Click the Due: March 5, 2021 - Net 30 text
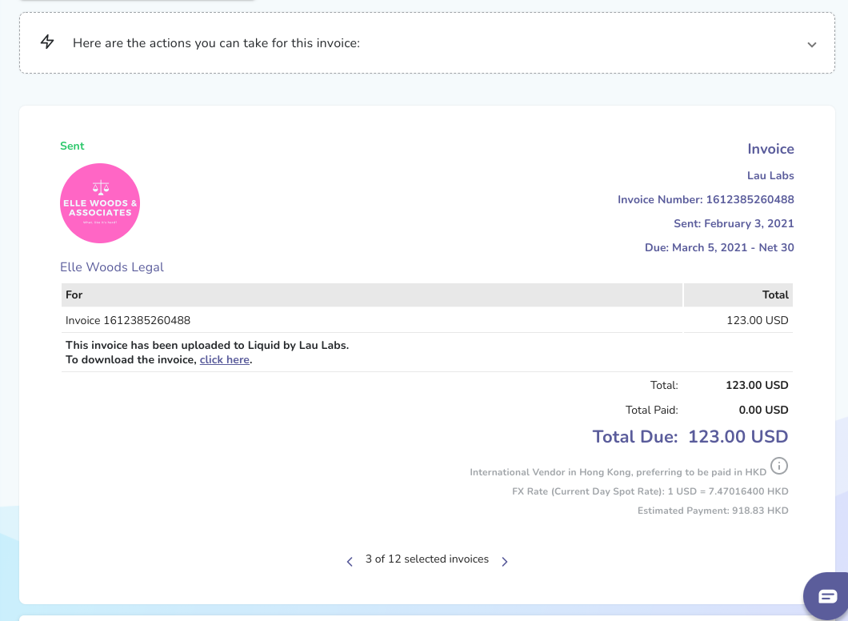 pyautogui.click(x=719, y=248)
